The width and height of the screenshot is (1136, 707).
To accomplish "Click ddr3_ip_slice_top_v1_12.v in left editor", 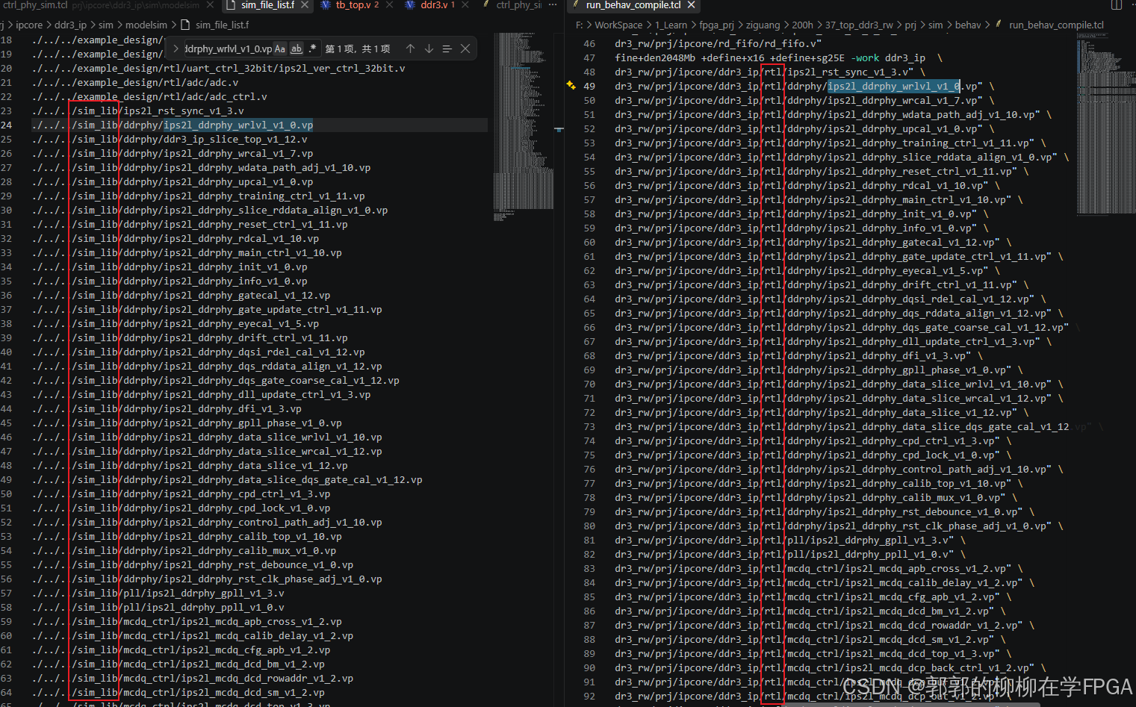I will point(235,139).
